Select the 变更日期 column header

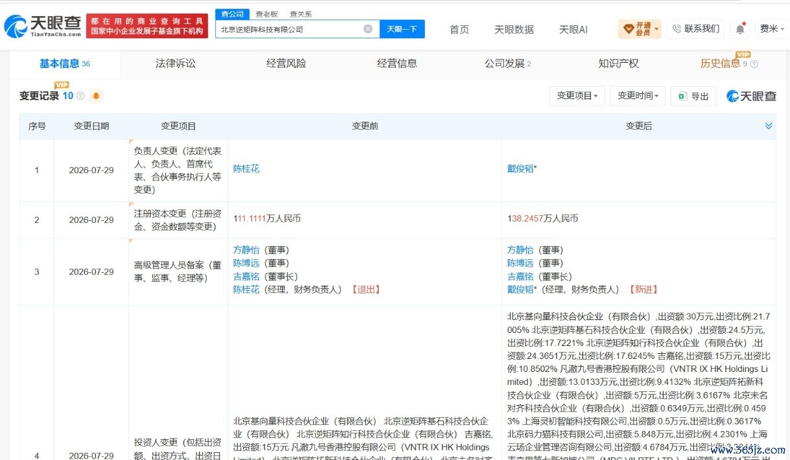pos(91,126)
